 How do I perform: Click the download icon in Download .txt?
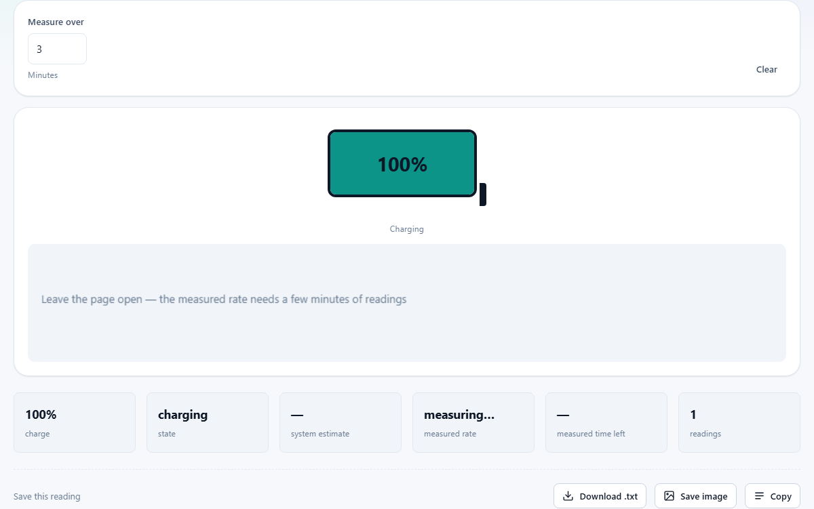(568, 496)
